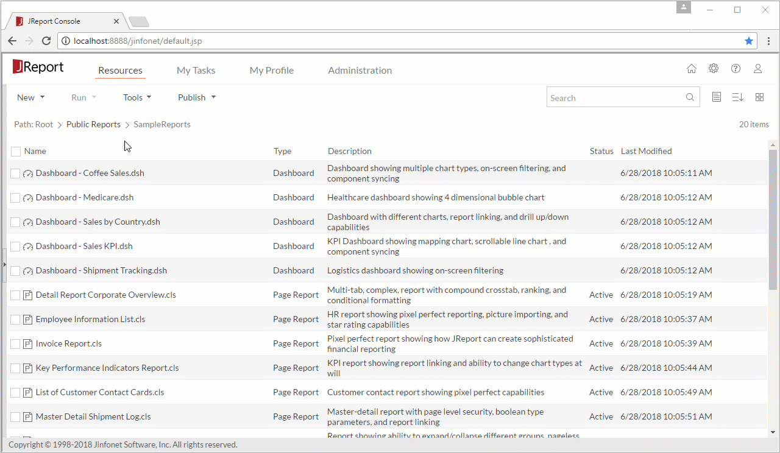780x453 pixels.
Task: Click the Dashboard - Sales KPI icon
Action: (x=27, y=247)
